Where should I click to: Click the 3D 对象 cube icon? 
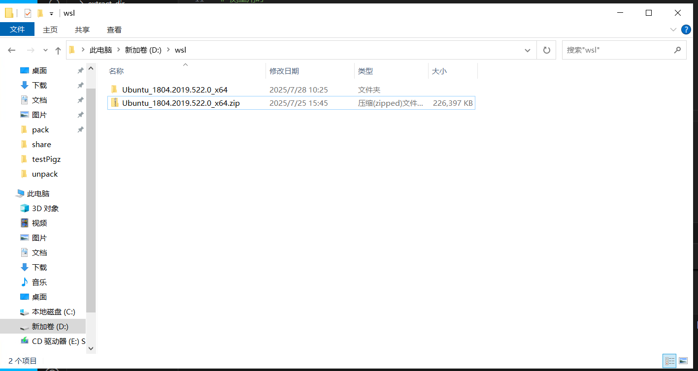(25, 208)
